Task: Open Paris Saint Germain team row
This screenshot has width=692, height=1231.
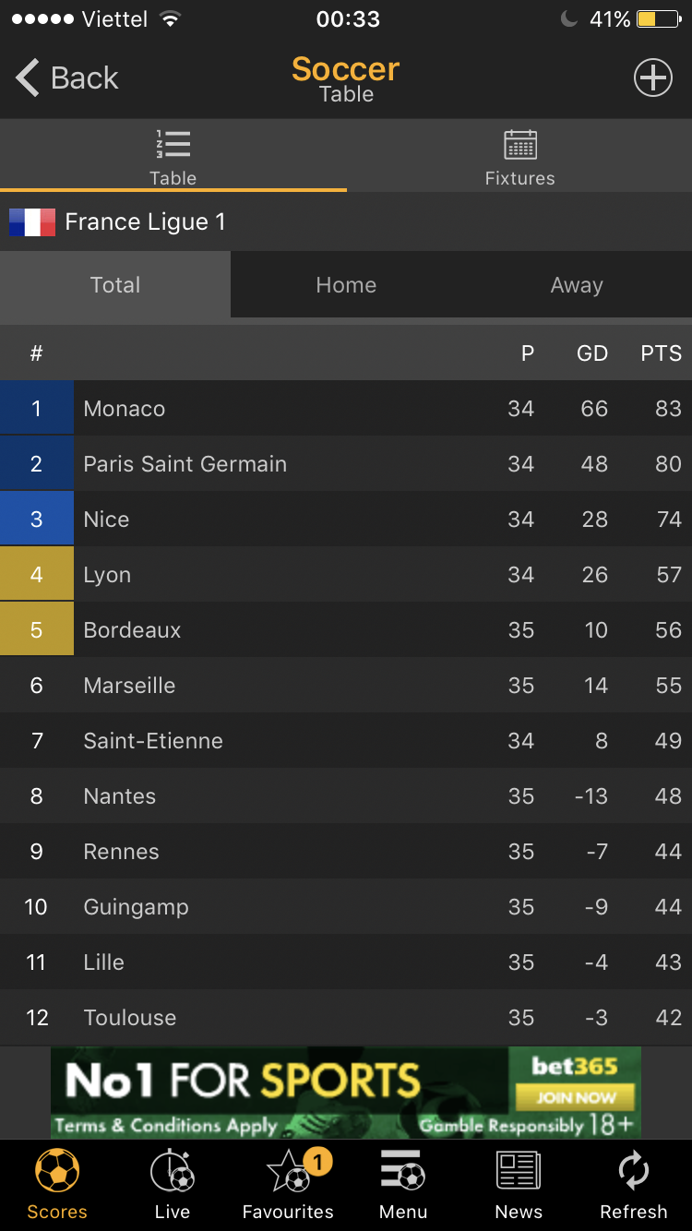Action: click(x=346, y=464)
